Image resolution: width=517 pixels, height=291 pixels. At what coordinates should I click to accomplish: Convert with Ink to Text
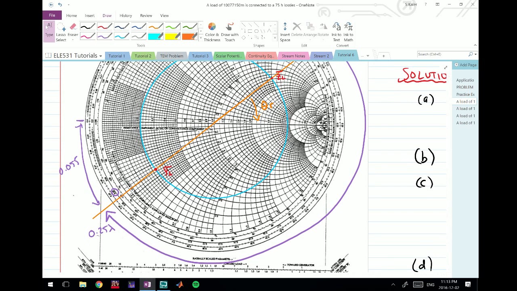[336, 32]
